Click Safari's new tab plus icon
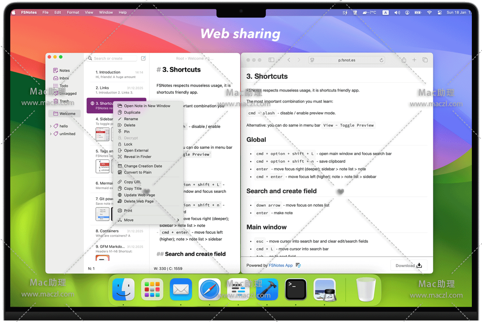 tap(414, 60)
